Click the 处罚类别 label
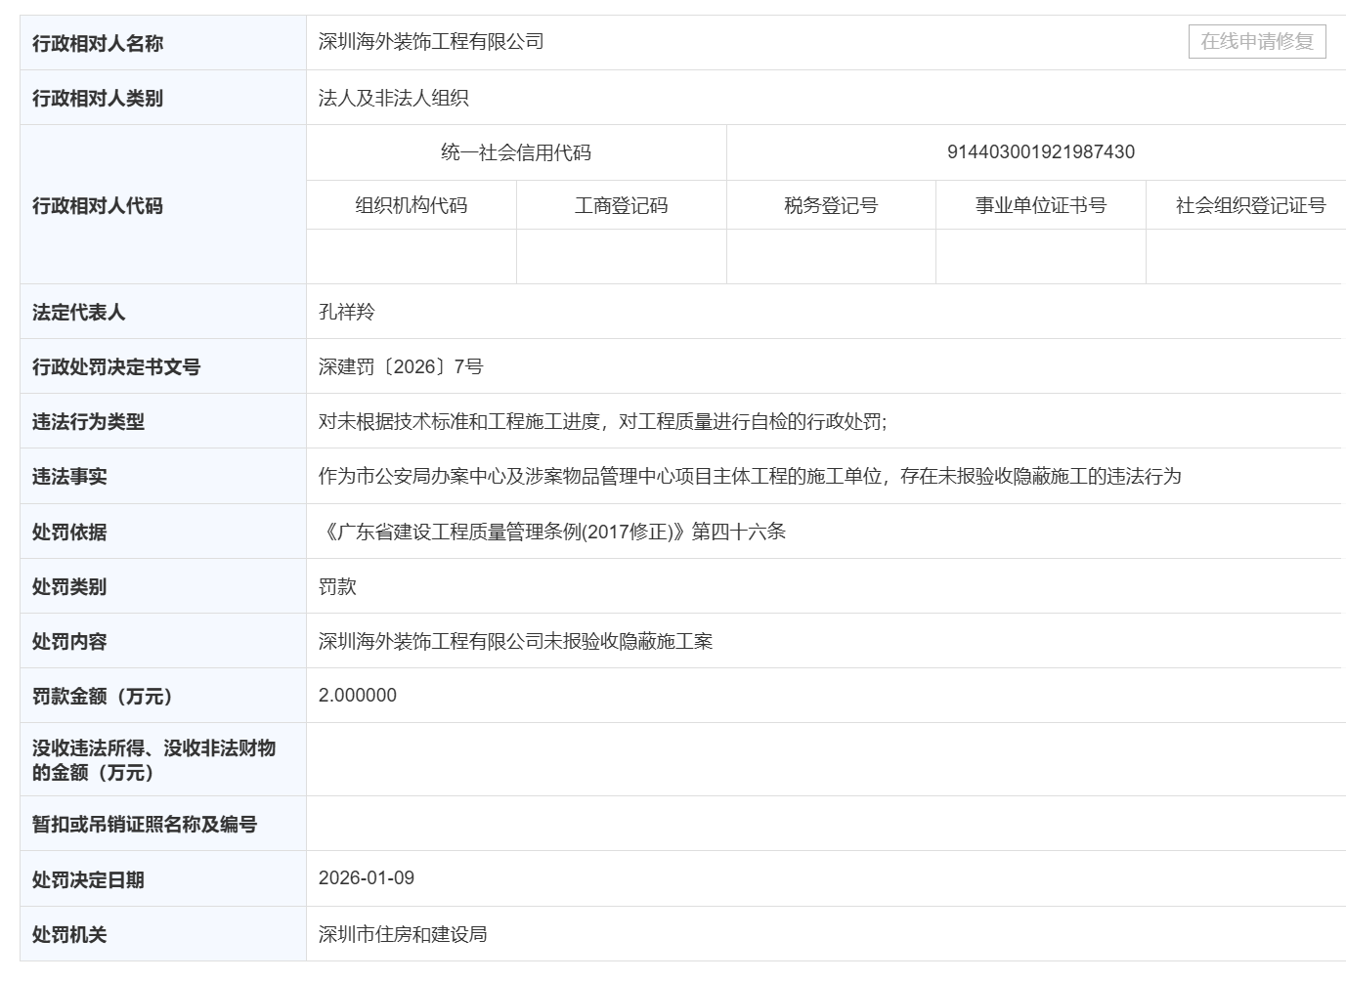Image resolution: width=1346 pixels, height=981 pixels. pos(69,587)
